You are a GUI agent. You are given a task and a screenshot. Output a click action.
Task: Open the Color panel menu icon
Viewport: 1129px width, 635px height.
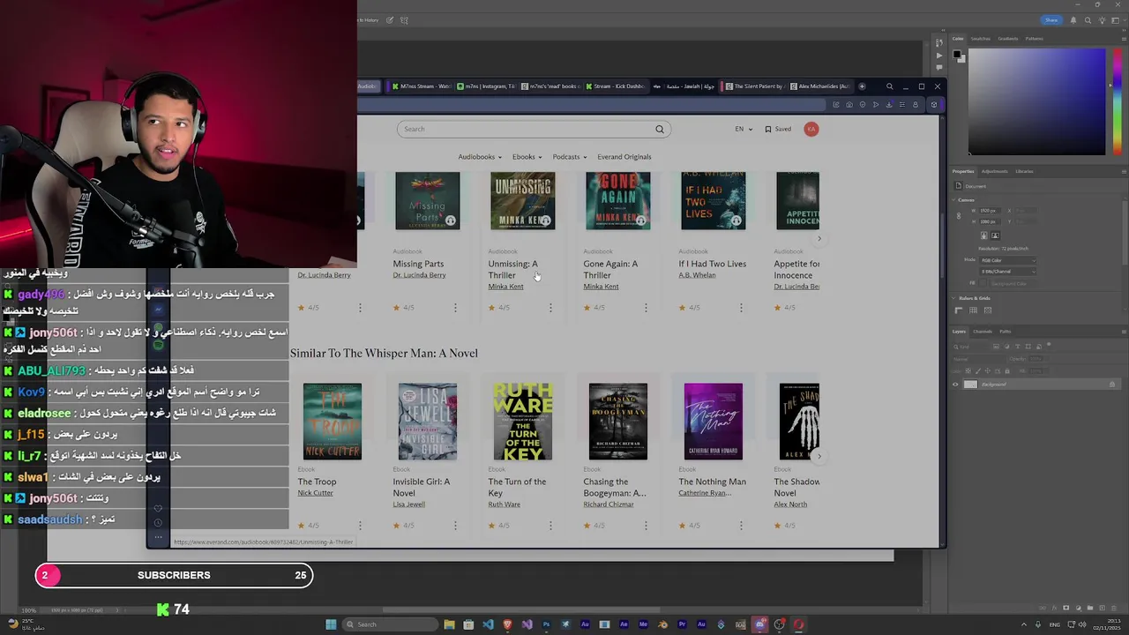point(1124,39)
